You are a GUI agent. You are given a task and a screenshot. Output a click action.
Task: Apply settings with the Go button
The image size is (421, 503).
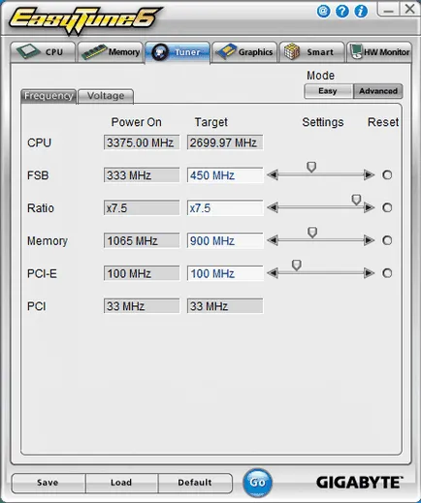pos(258,483)
